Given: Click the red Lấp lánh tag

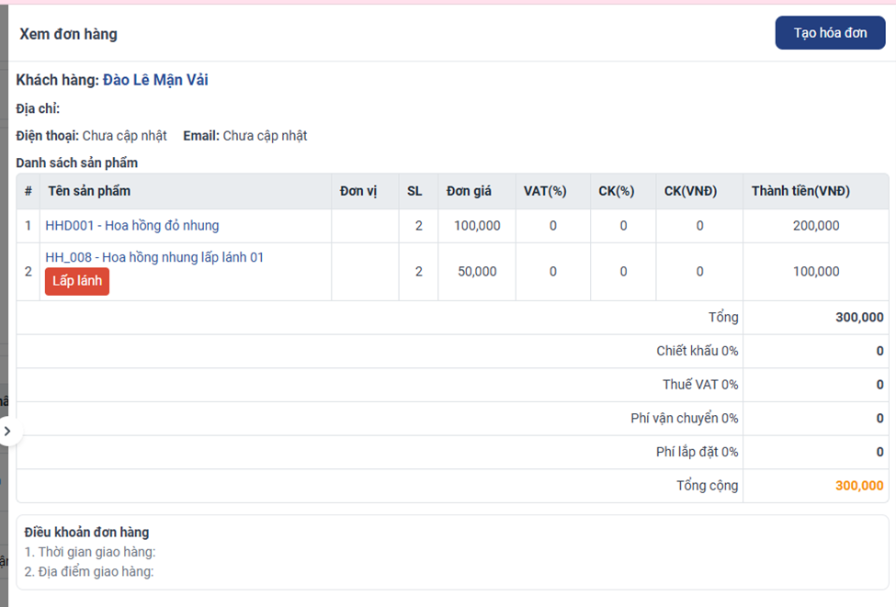Looking at the screenshot, I should pyautogui.click(x=77, y=281).
